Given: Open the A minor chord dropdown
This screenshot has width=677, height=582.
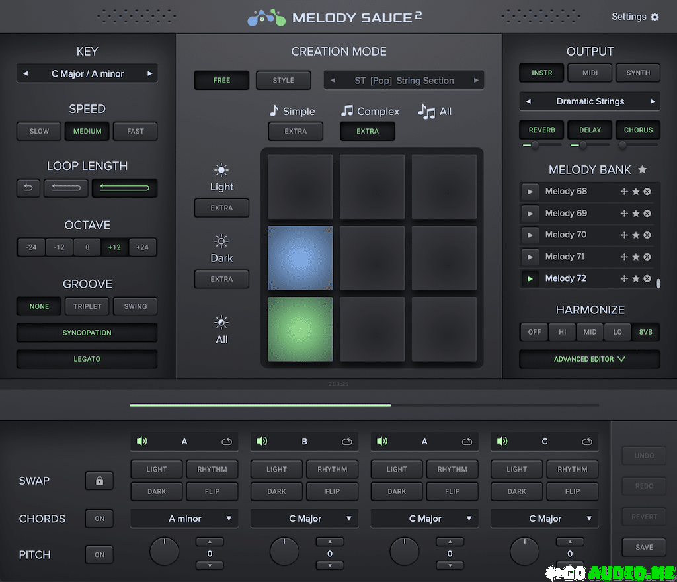Looking at the screenshot, I should (x=184, y=519).
